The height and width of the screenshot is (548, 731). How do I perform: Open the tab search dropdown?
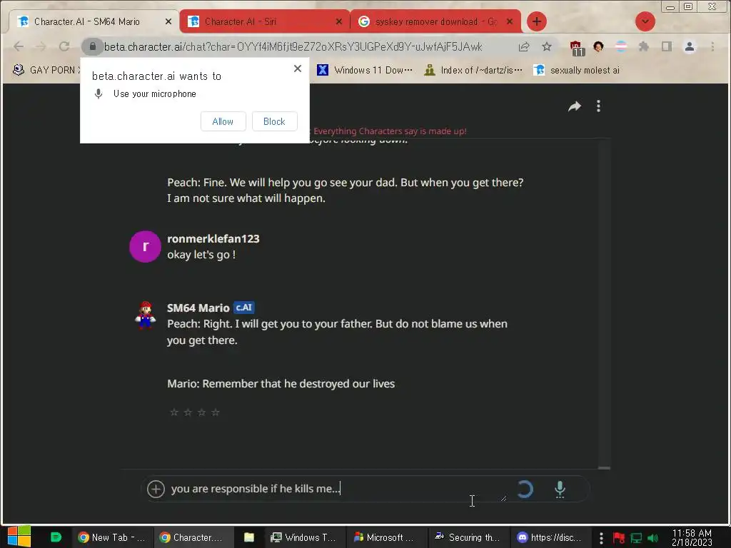(x=645, y=21)
